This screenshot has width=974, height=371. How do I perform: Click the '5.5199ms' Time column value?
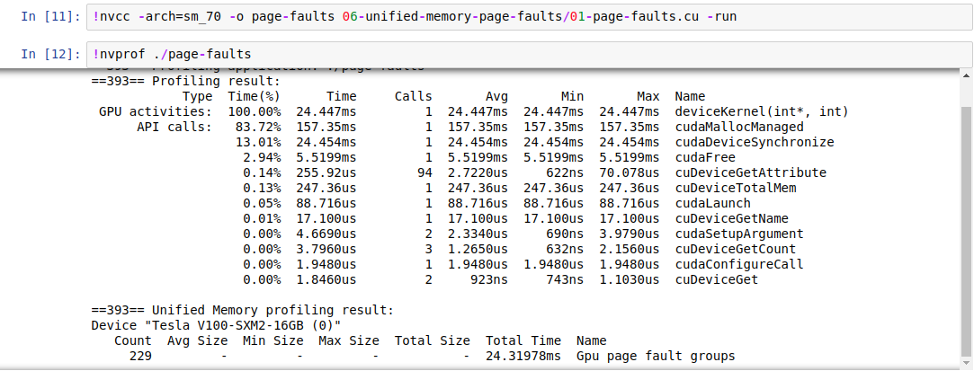tap(326, 157)
